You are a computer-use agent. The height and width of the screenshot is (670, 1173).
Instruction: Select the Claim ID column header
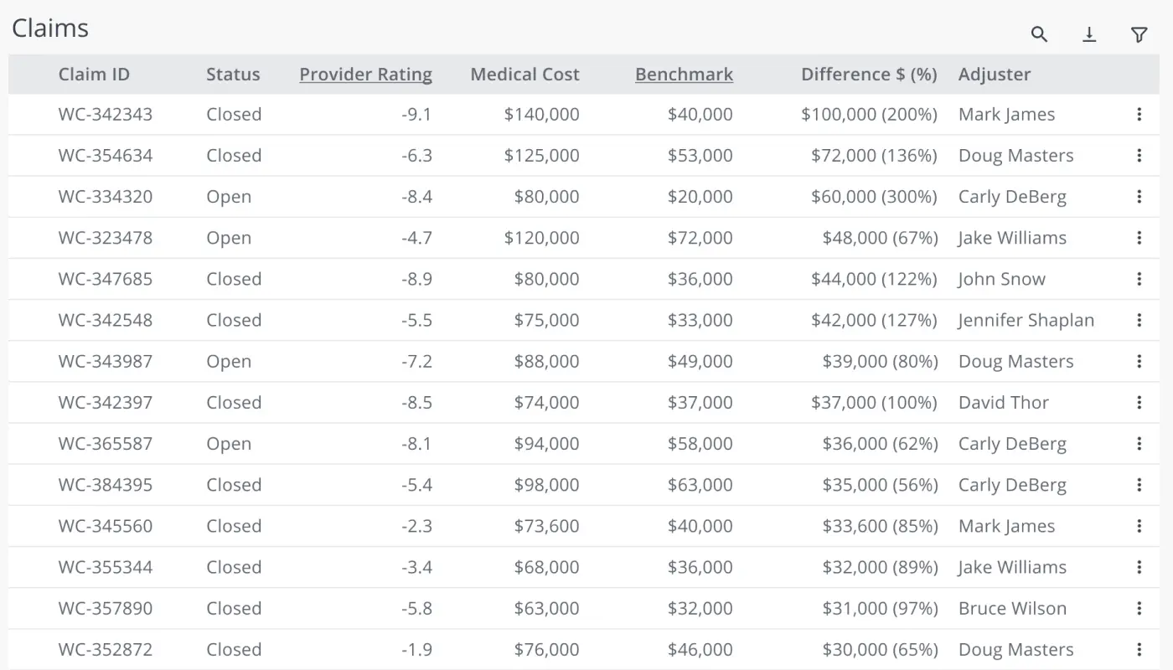tap(94, 75)
